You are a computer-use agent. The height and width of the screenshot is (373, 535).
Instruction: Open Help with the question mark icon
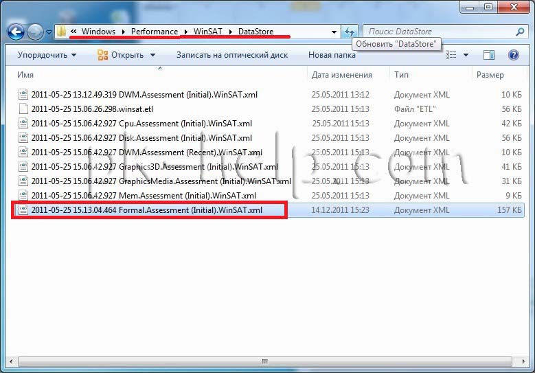[514, 55]
